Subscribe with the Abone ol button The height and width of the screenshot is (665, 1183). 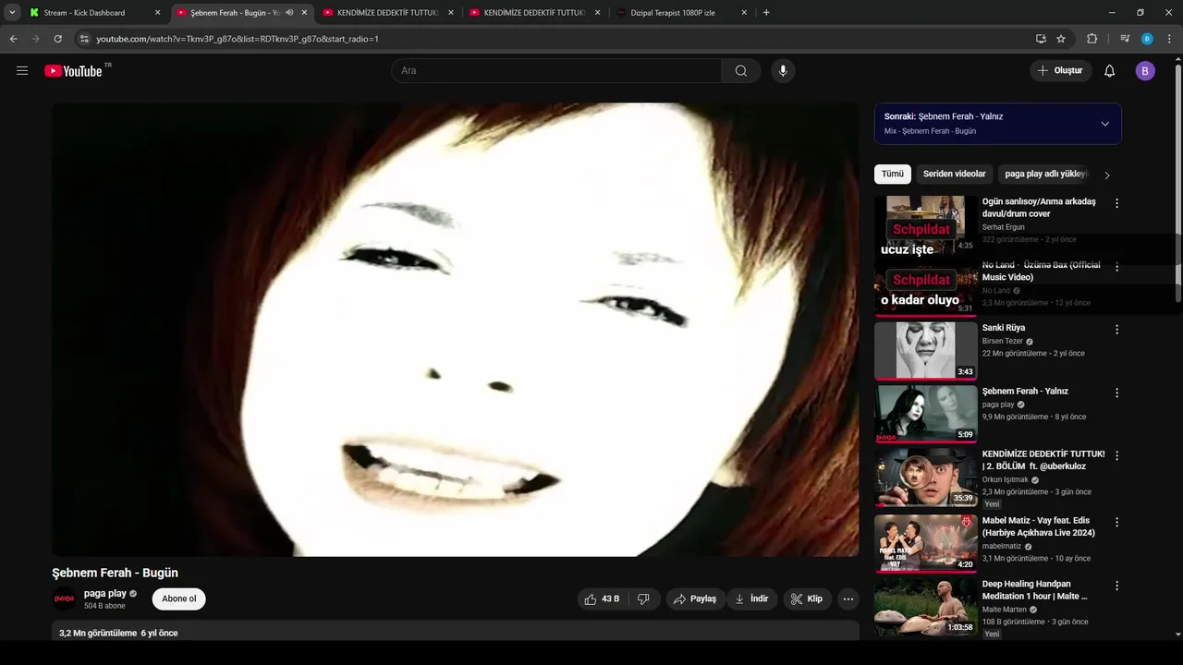(x=179, y=598)
